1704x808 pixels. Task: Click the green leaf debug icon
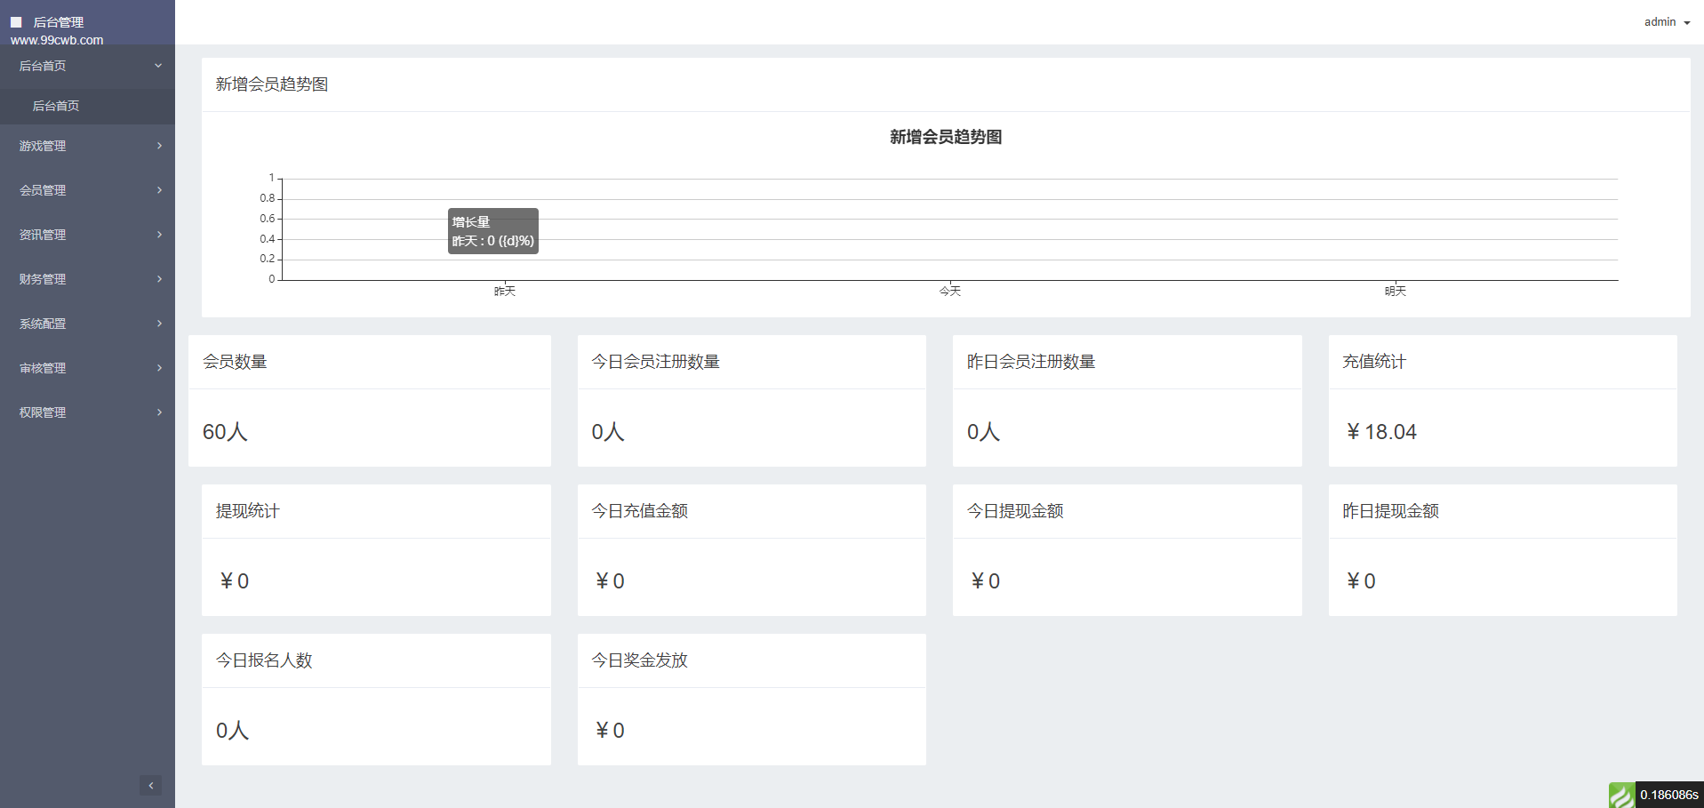pos(1621,795)
